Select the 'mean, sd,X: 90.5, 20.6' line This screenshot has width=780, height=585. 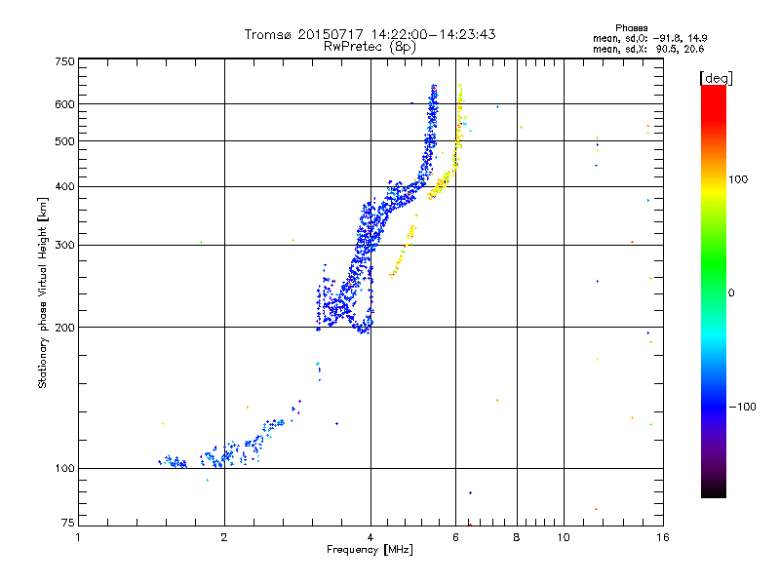pyautogui.click(x=648, y=49)
